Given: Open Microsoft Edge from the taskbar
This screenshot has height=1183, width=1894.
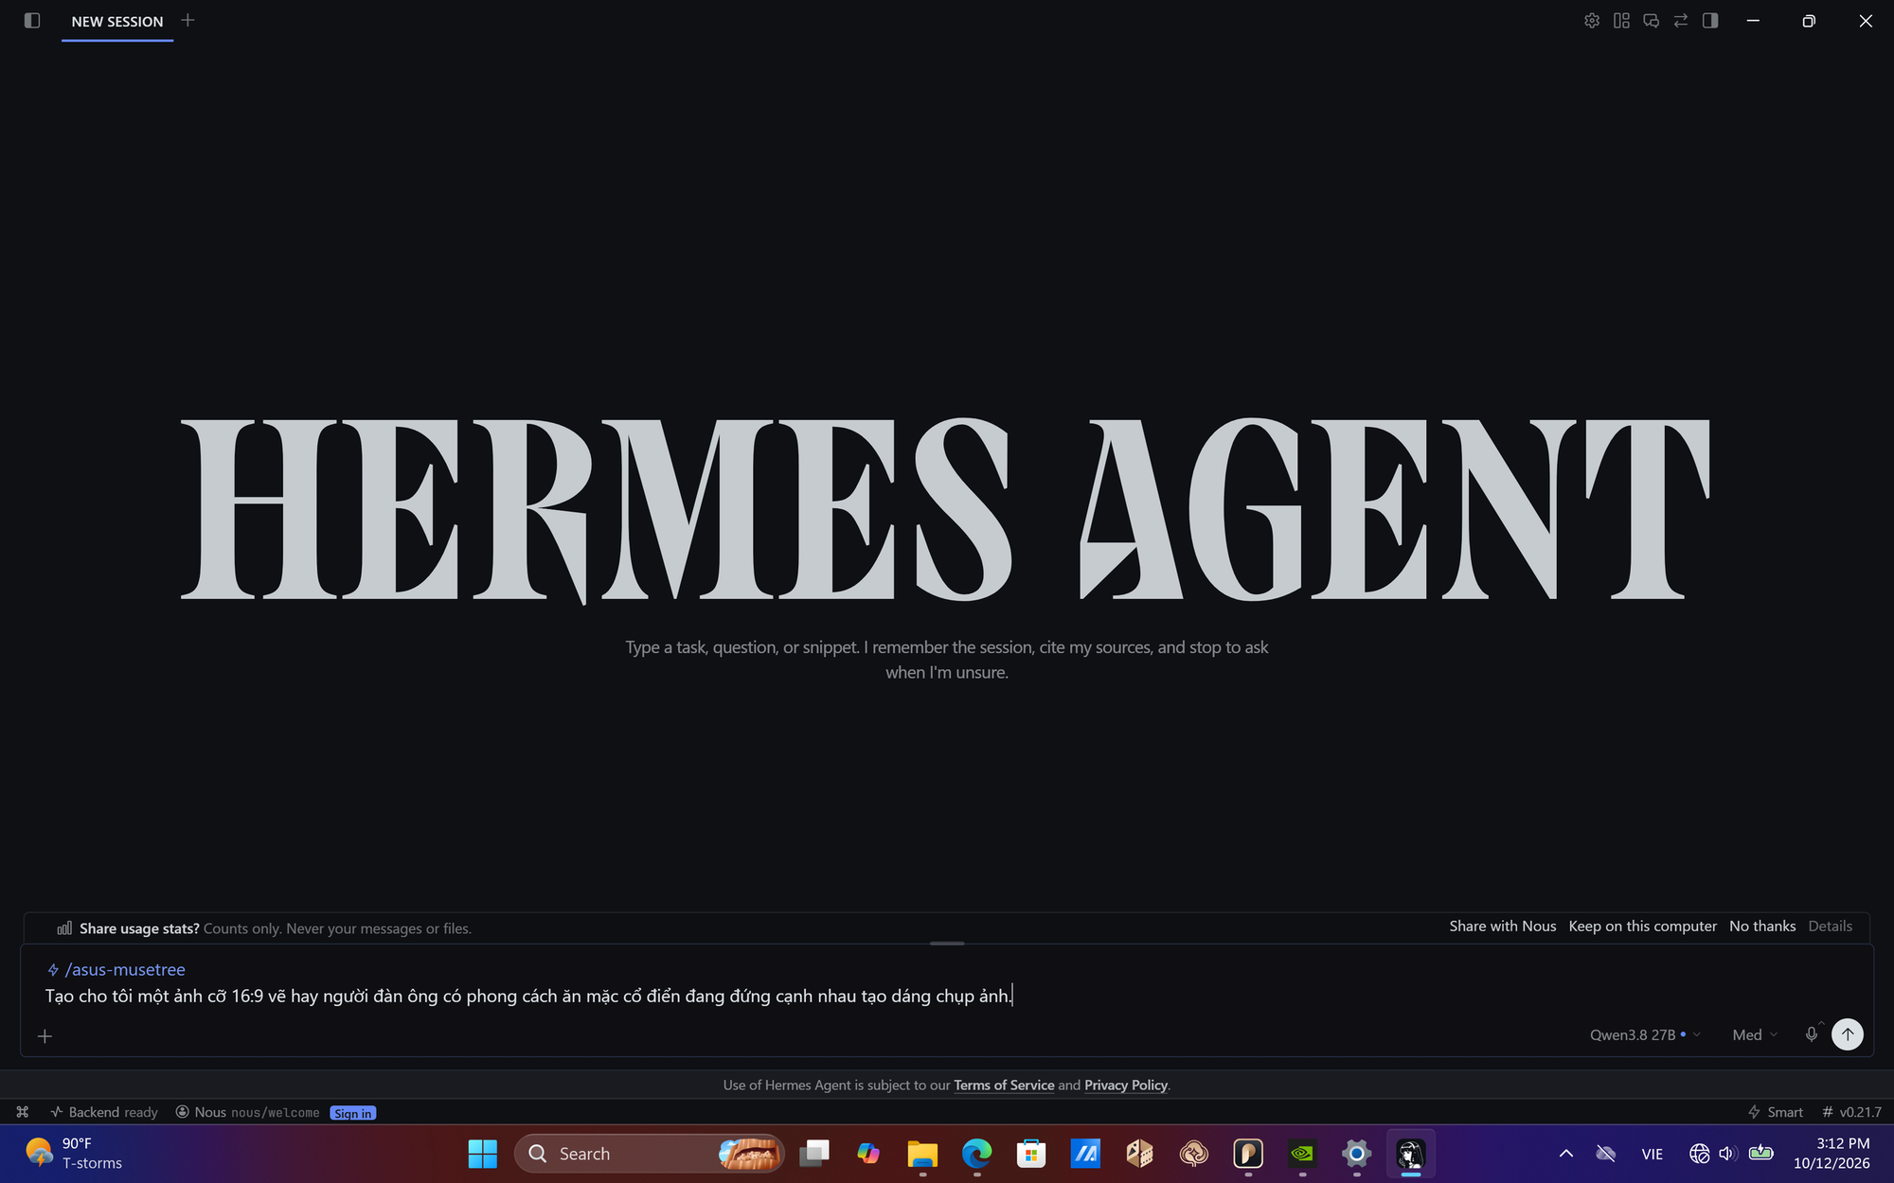Looking at the screenshot, I should coord(976,1154).
